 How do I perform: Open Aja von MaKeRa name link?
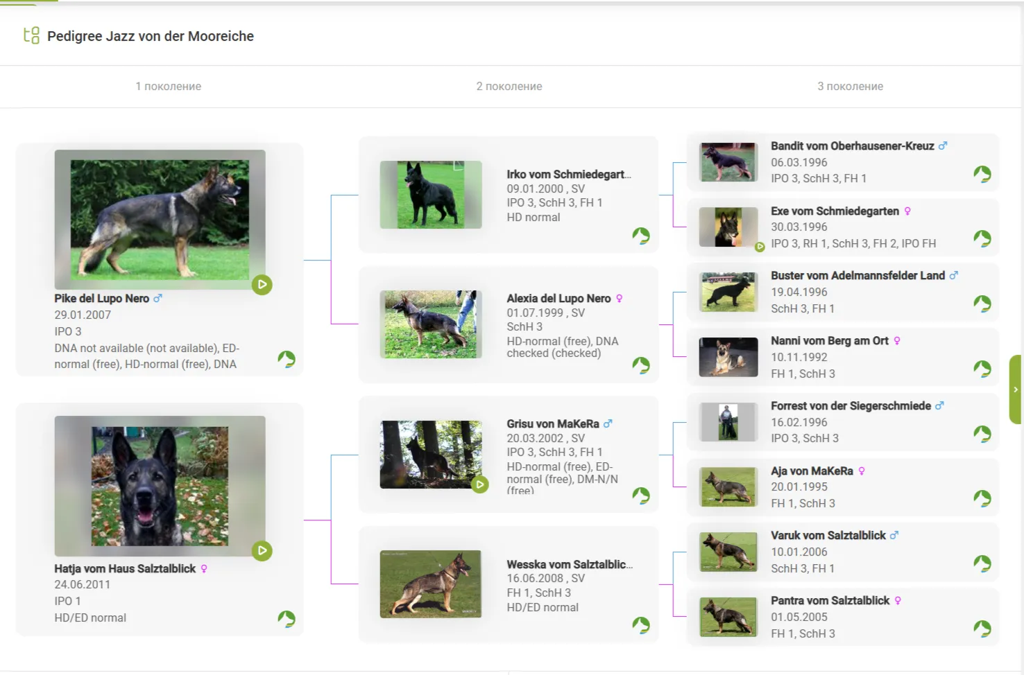point(812,471)
